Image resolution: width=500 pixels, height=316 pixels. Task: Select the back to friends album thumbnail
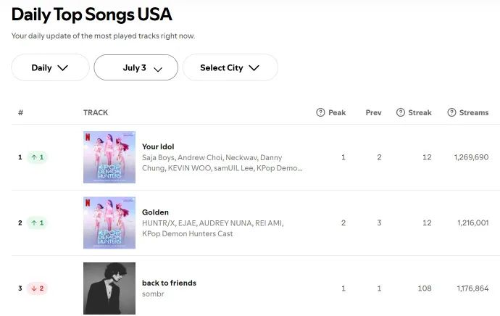pyautogui.click(x=109, y=288)
